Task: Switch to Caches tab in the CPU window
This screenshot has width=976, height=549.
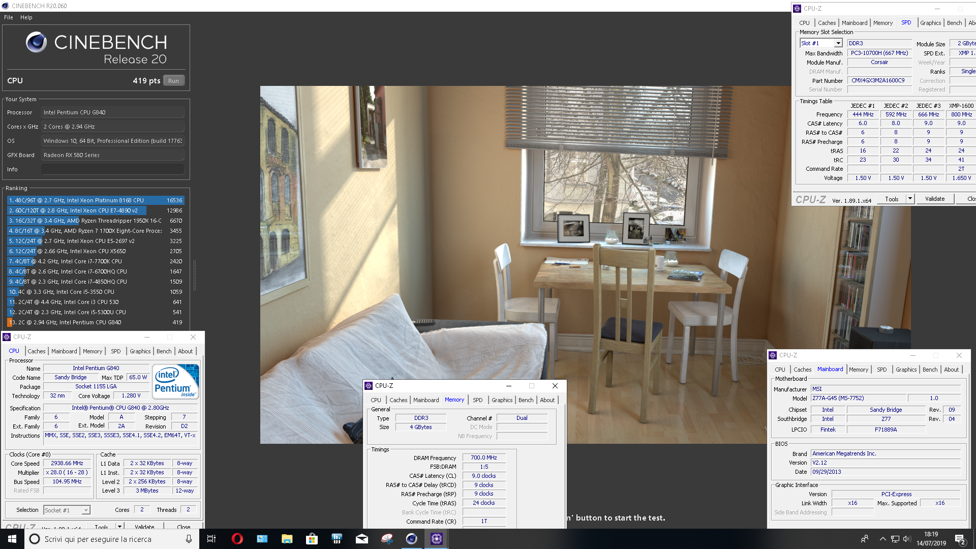Action: pyautogui.click(x=37, y=351)
